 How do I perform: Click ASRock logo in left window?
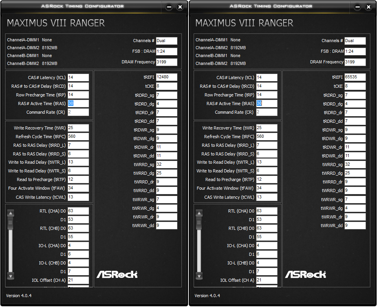pos(117,274)
